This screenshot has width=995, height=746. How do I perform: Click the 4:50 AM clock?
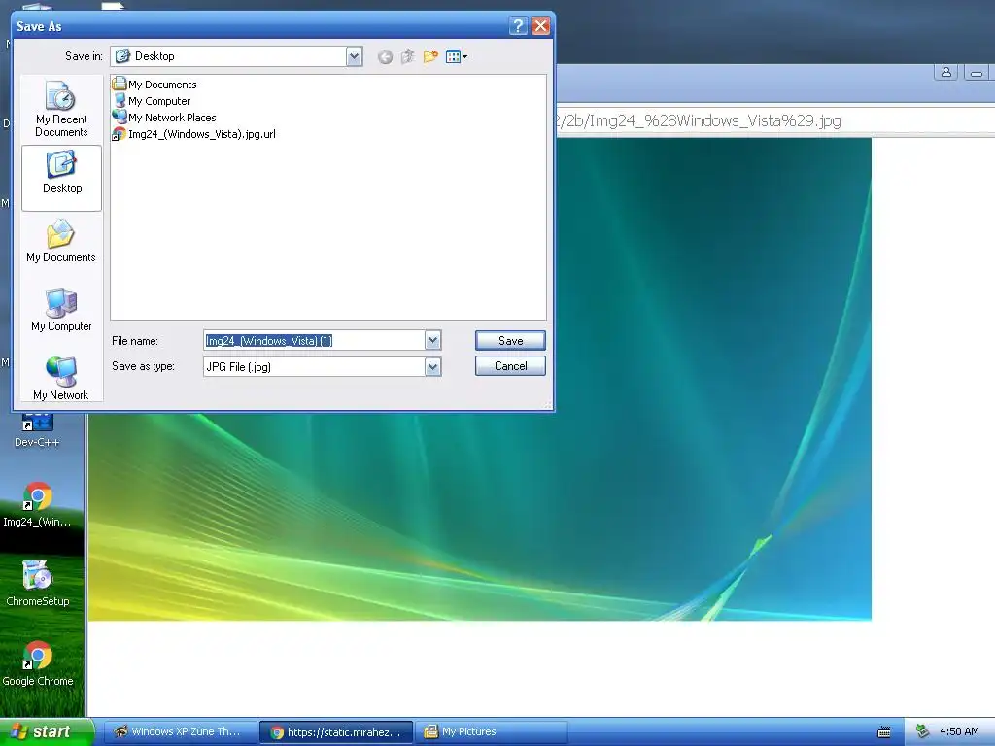click(959, 731)
